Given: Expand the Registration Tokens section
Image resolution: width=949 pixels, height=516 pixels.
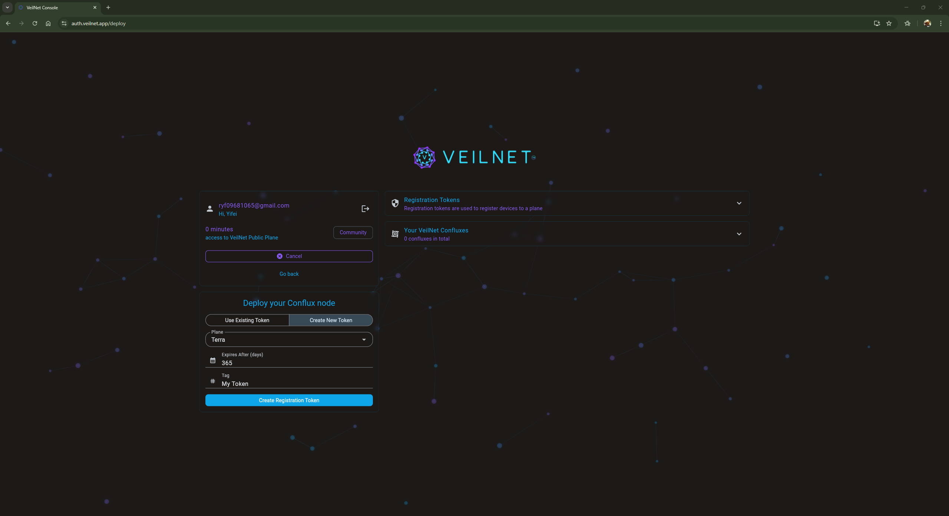Looking at the screenshot, I should 739,203.
